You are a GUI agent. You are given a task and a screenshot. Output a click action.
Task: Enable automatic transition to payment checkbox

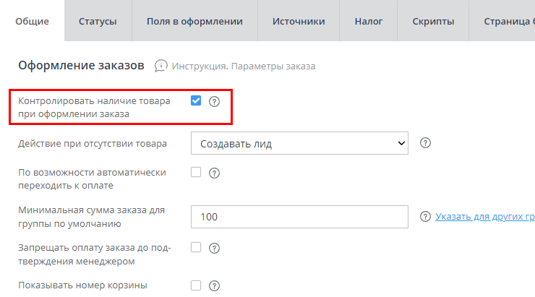tap(196, 173)
